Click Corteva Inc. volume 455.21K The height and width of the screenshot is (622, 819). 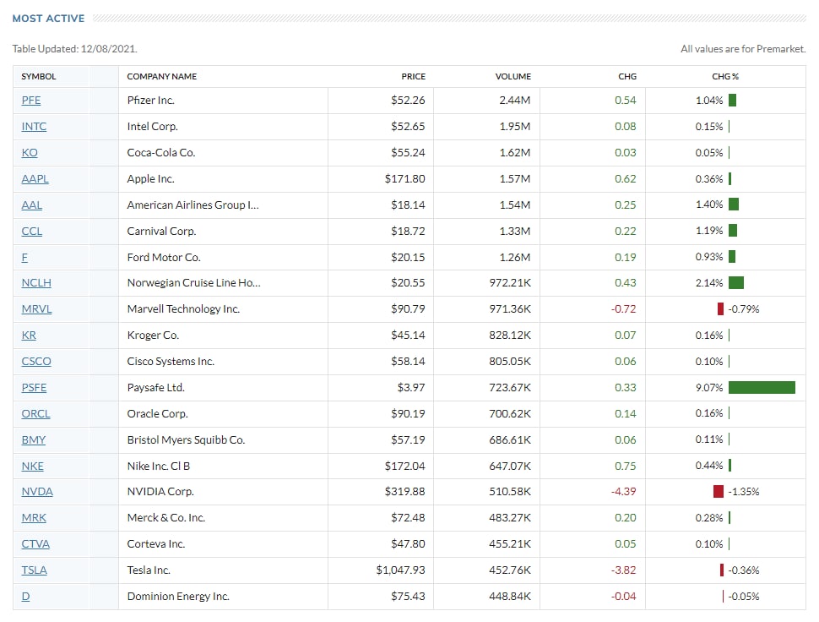510,543
